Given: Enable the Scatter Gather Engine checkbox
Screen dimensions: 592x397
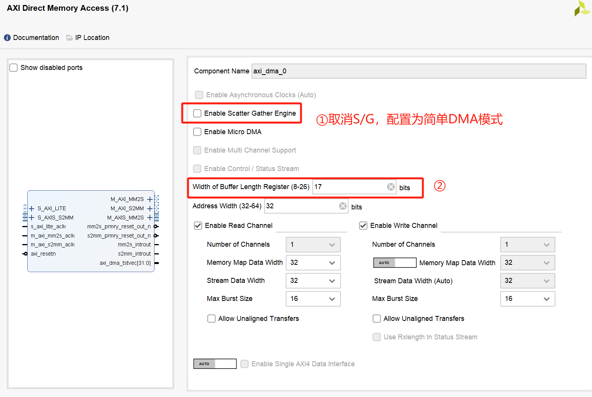Looking at the screenshot, I should point(197,113).
